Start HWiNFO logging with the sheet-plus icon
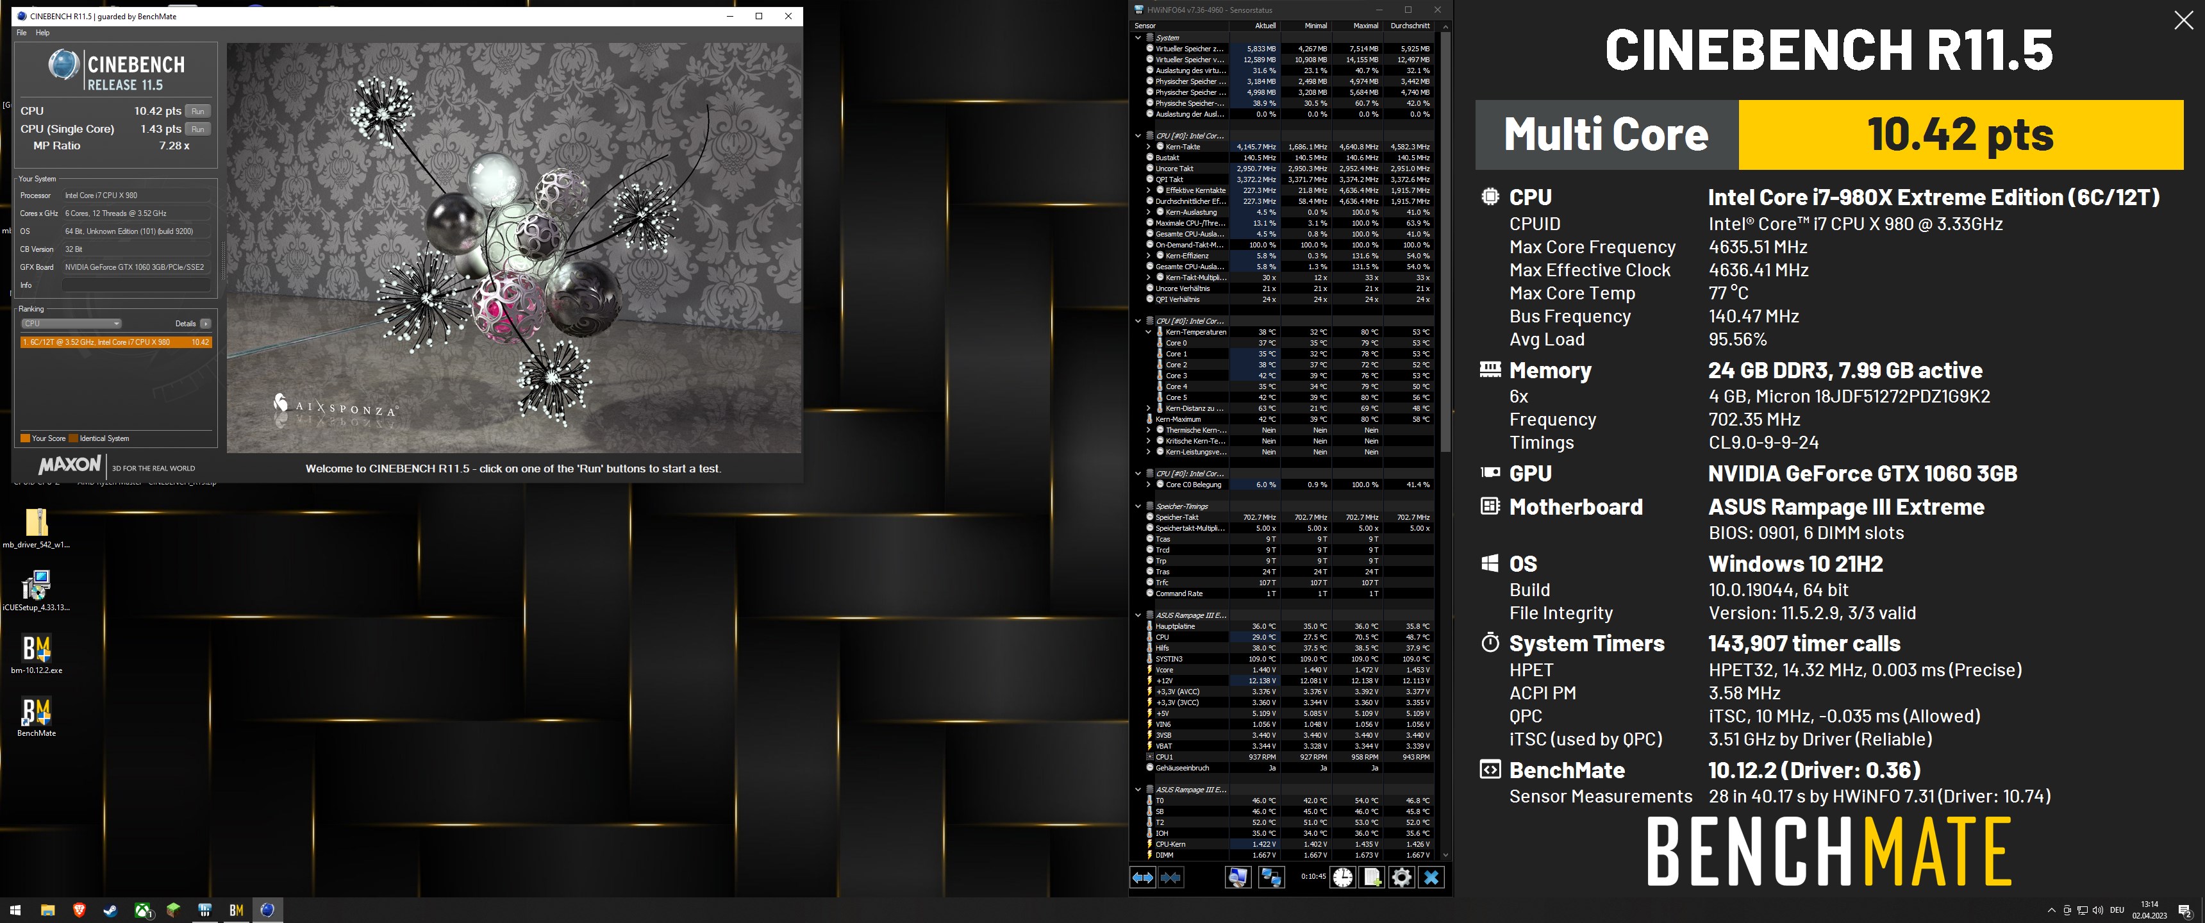 (x=1372, y=877)
